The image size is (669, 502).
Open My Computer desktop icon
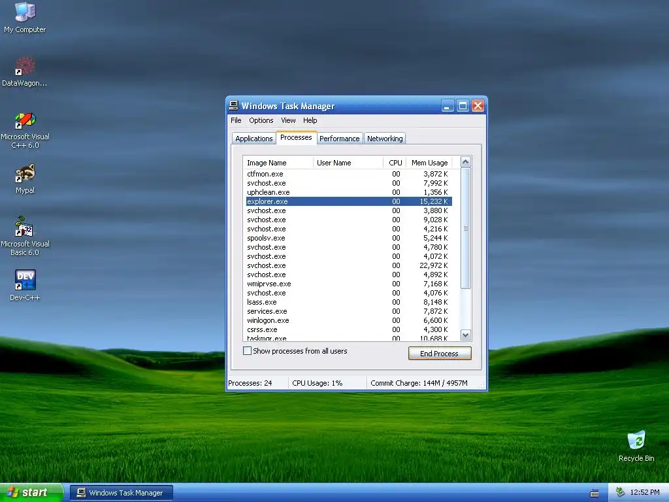25,18
